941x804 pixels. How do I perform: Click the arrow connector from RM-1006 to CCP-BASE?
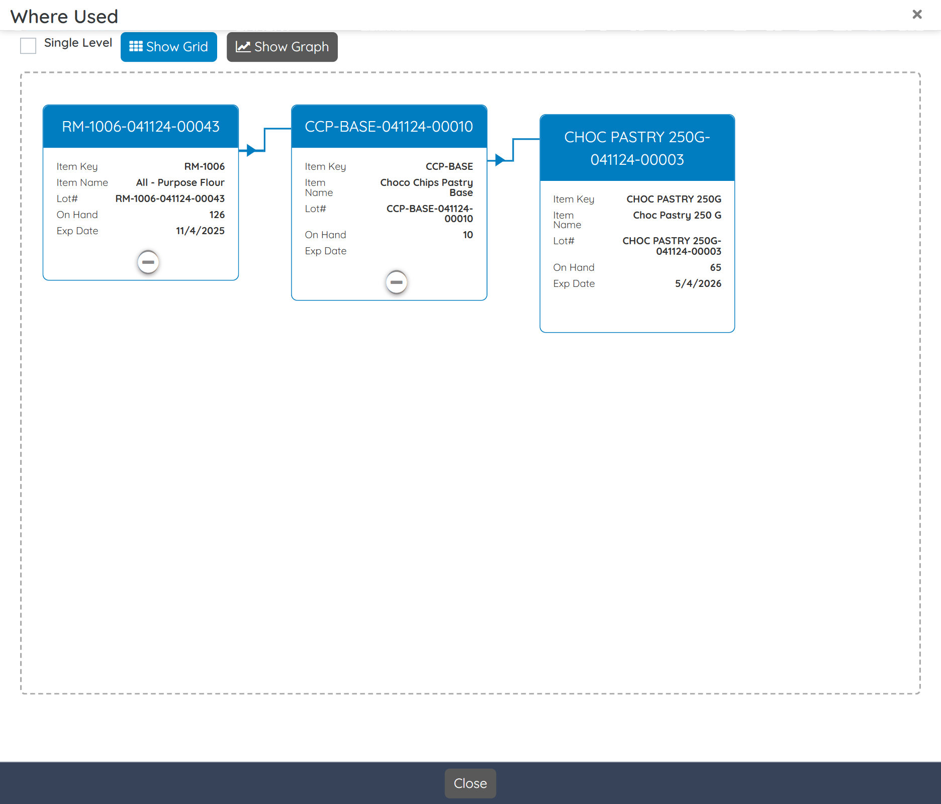point(264,140)
